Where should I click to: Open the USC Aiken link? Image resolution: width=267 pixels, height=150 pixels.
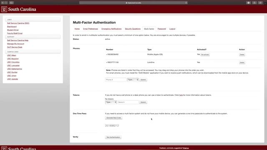point(12,55)
